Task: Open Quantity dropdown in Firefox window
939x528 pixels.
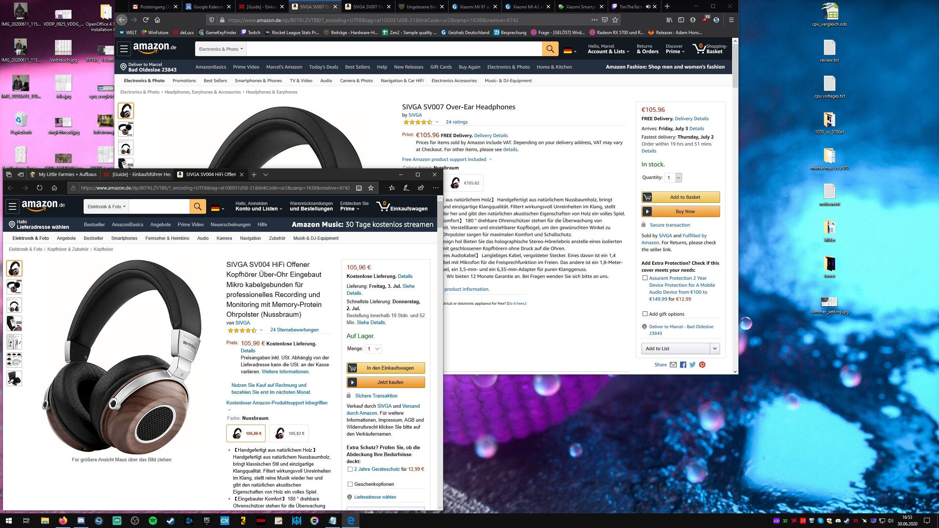Action: tap(673, 177)
